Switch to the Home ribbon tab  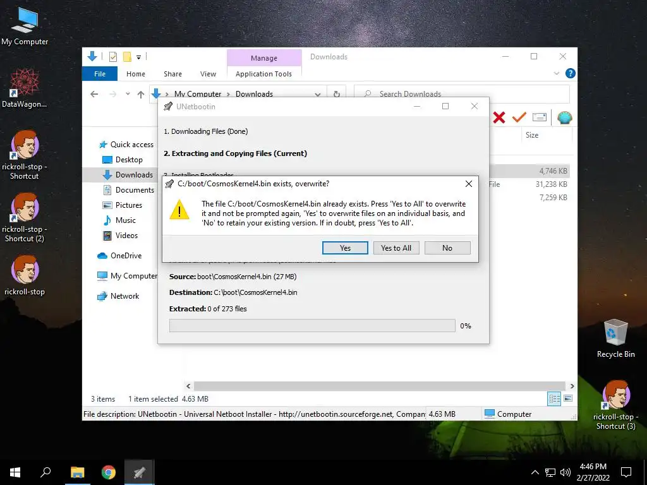[x=136, y=74]
